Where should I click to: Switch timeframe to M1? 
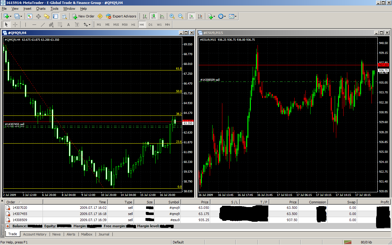point(99,24)
